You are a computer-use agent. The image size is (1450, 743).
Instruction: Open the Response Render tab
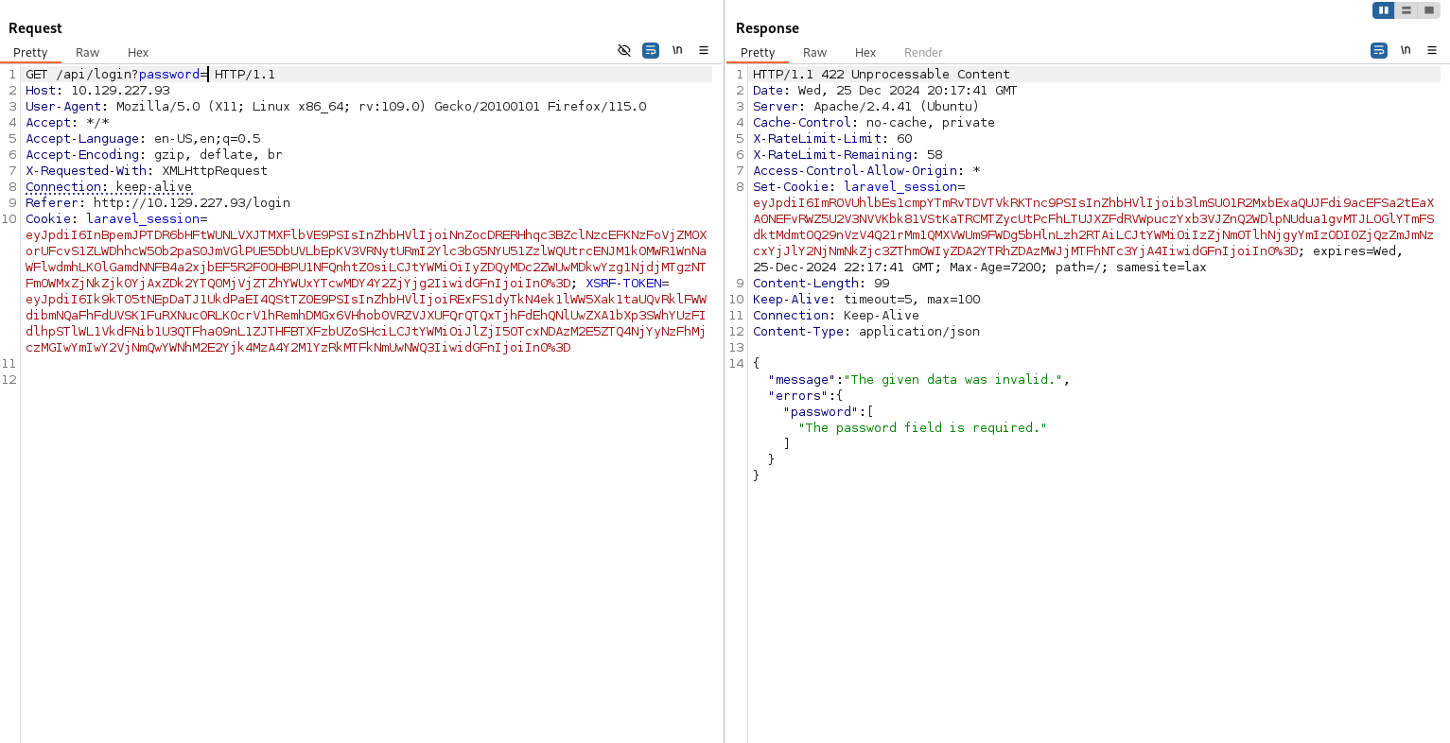(x=923, y=53)
